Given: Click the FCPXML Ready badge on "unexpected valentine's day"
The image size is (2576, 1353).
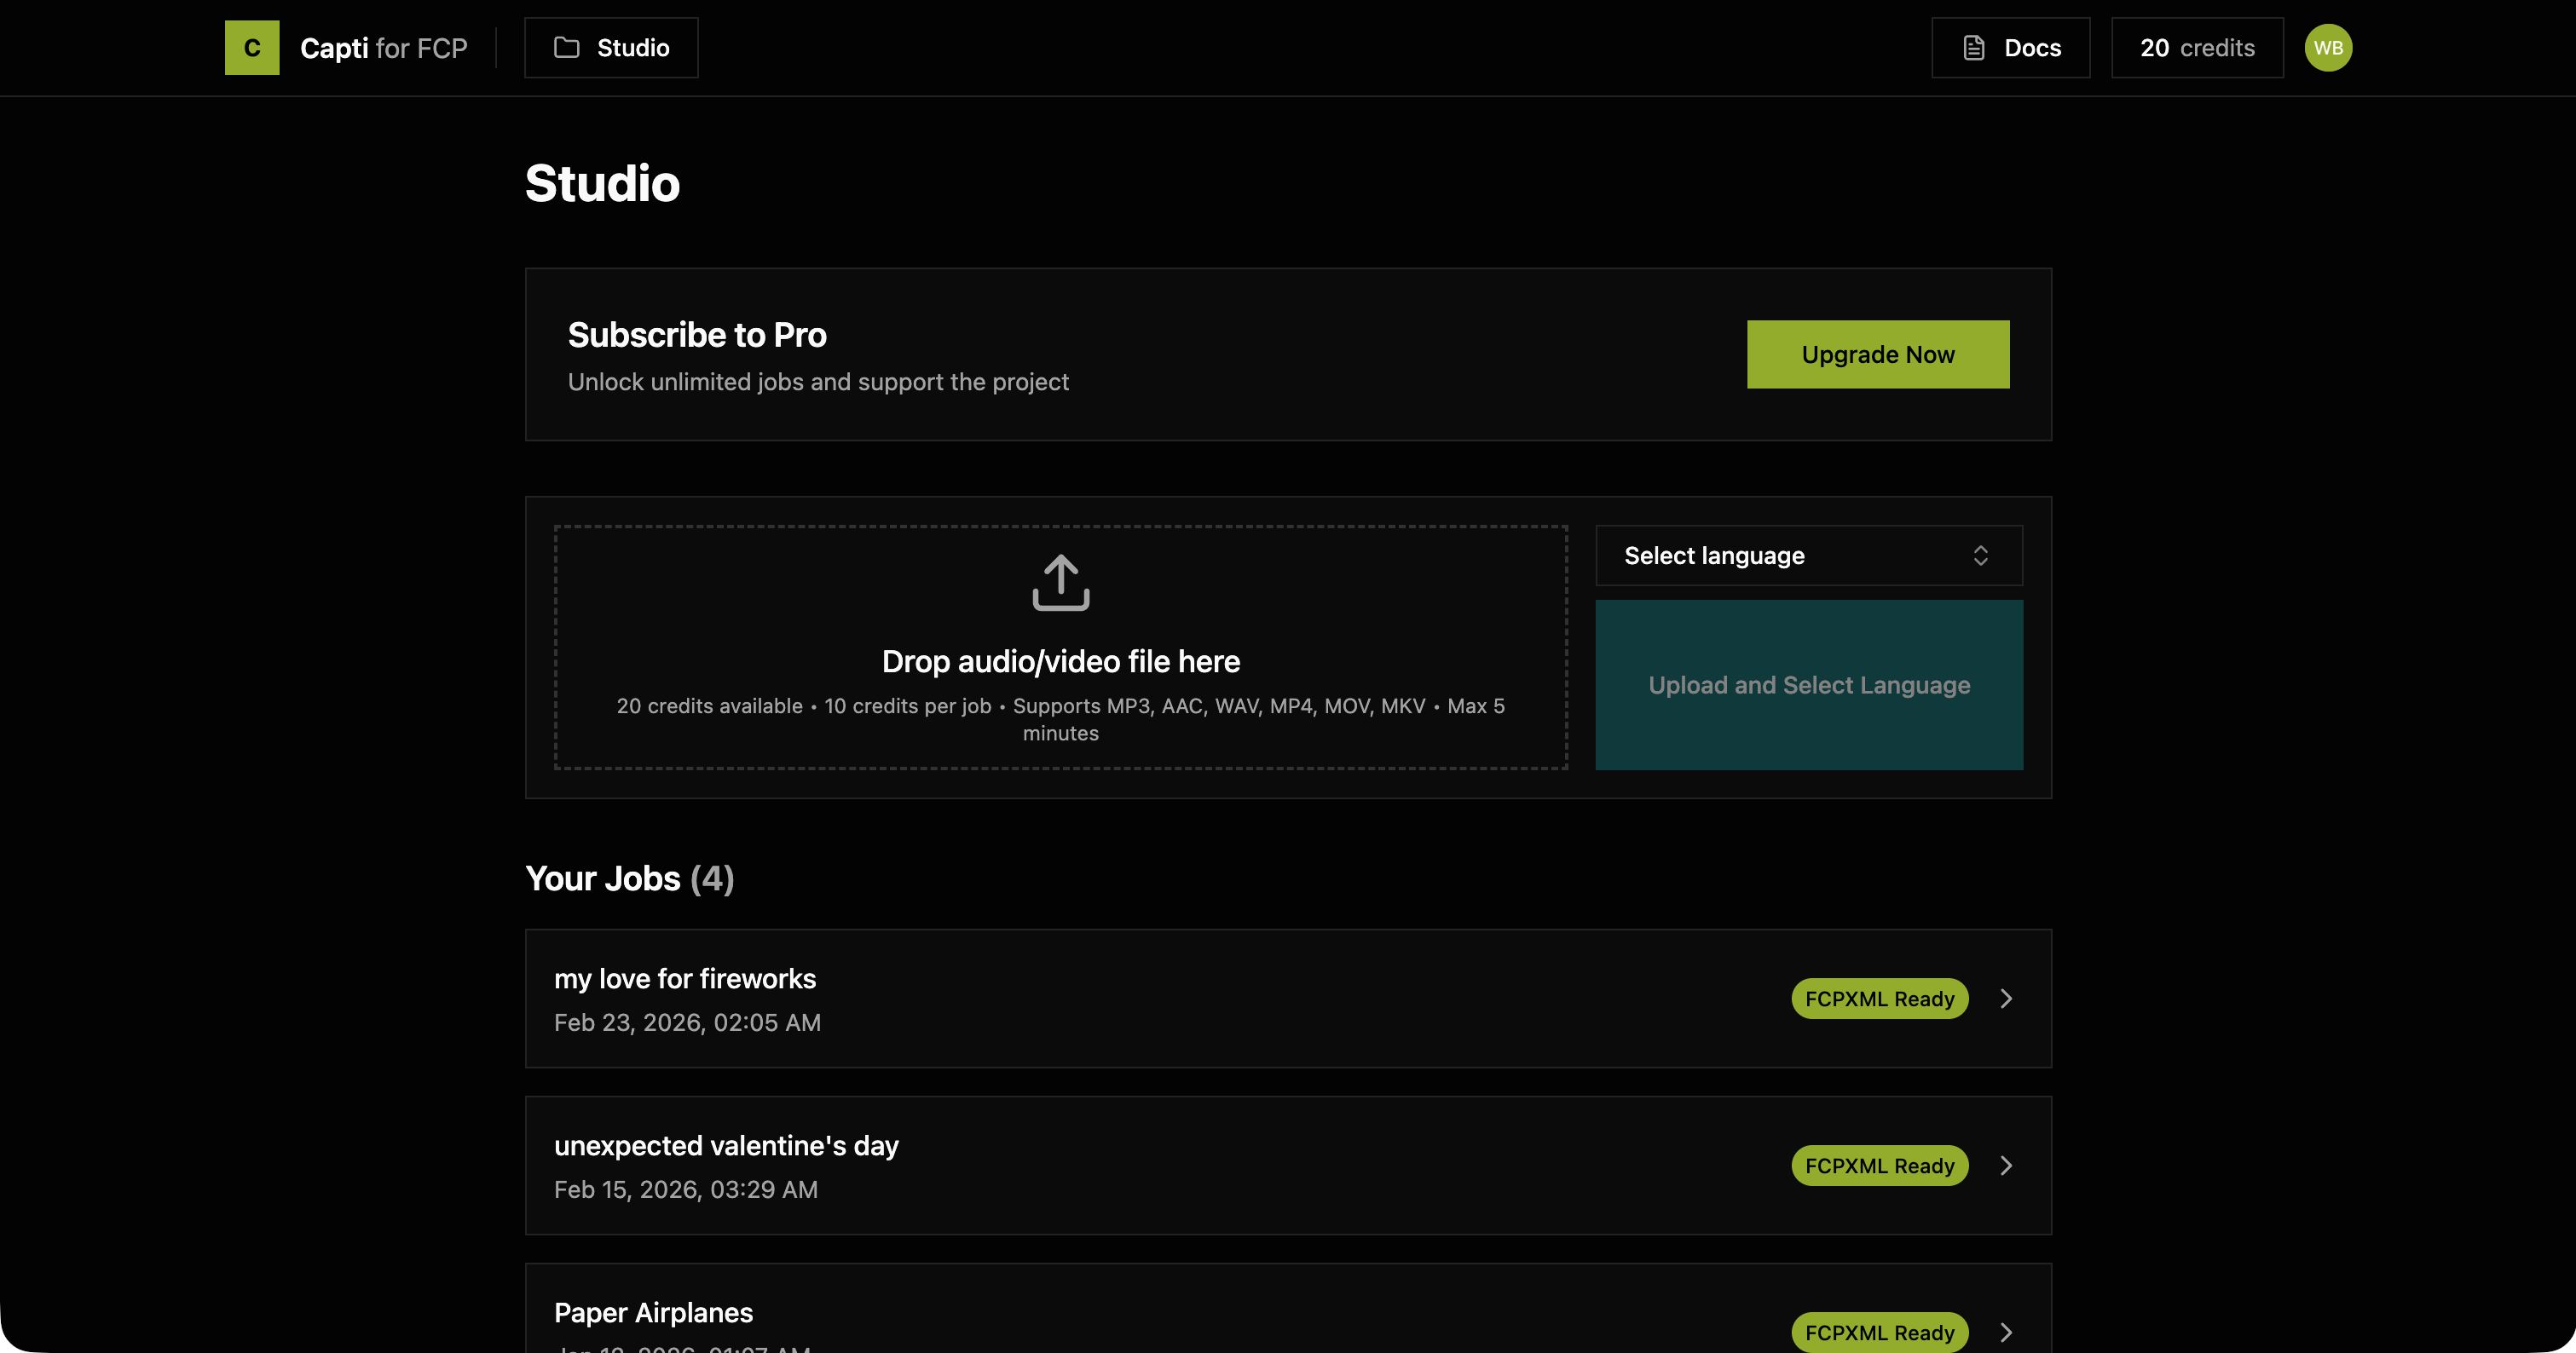Looking at the screenshot, I should 1879,1166.
